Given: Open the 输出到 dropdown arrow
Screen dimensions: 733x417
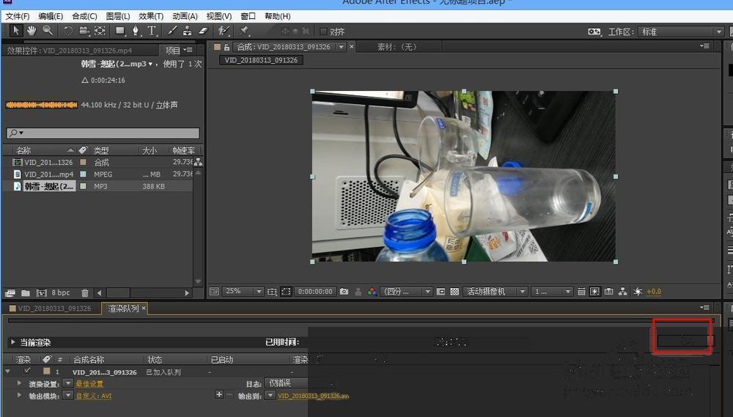Looking at the screenshot, I should coord(270,395).
